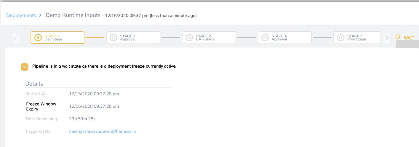Viewport: 419px width, 147px height.
Task: Click the pause icon in Stage 1
Action: point(38,38)
